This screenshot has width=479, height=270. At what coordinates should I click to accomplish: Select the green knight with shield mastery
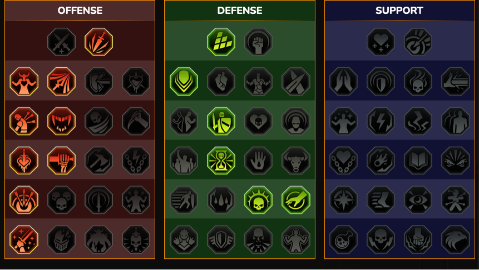click(x=221, y=121)
